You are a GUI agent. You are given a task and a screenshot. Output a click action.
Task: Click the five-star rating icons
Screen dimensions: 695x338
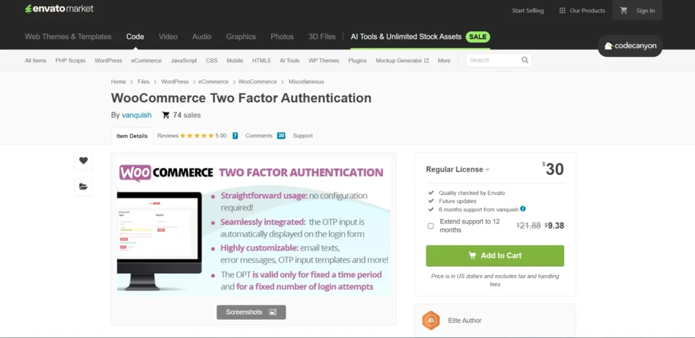197,136
